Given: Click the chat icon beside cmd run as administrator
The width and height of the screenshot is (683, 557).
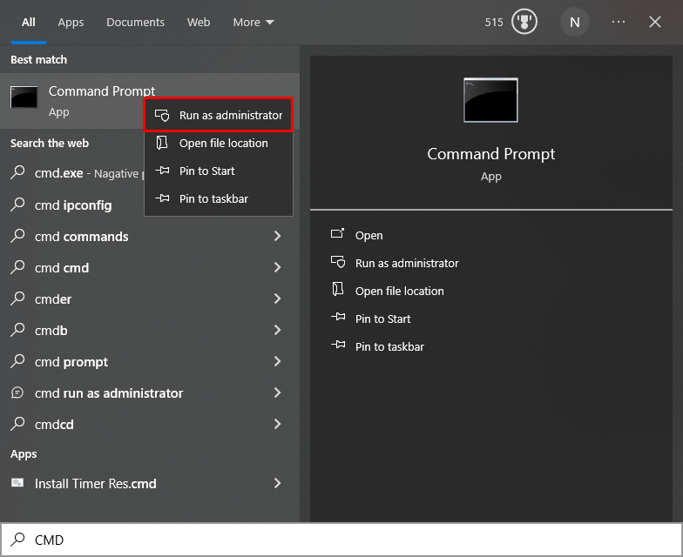Looking at the screenshot, I should (x=17, y=393).
